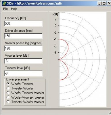
Task: Click the Frequency [Hz] label
Action: pos(16,18)
